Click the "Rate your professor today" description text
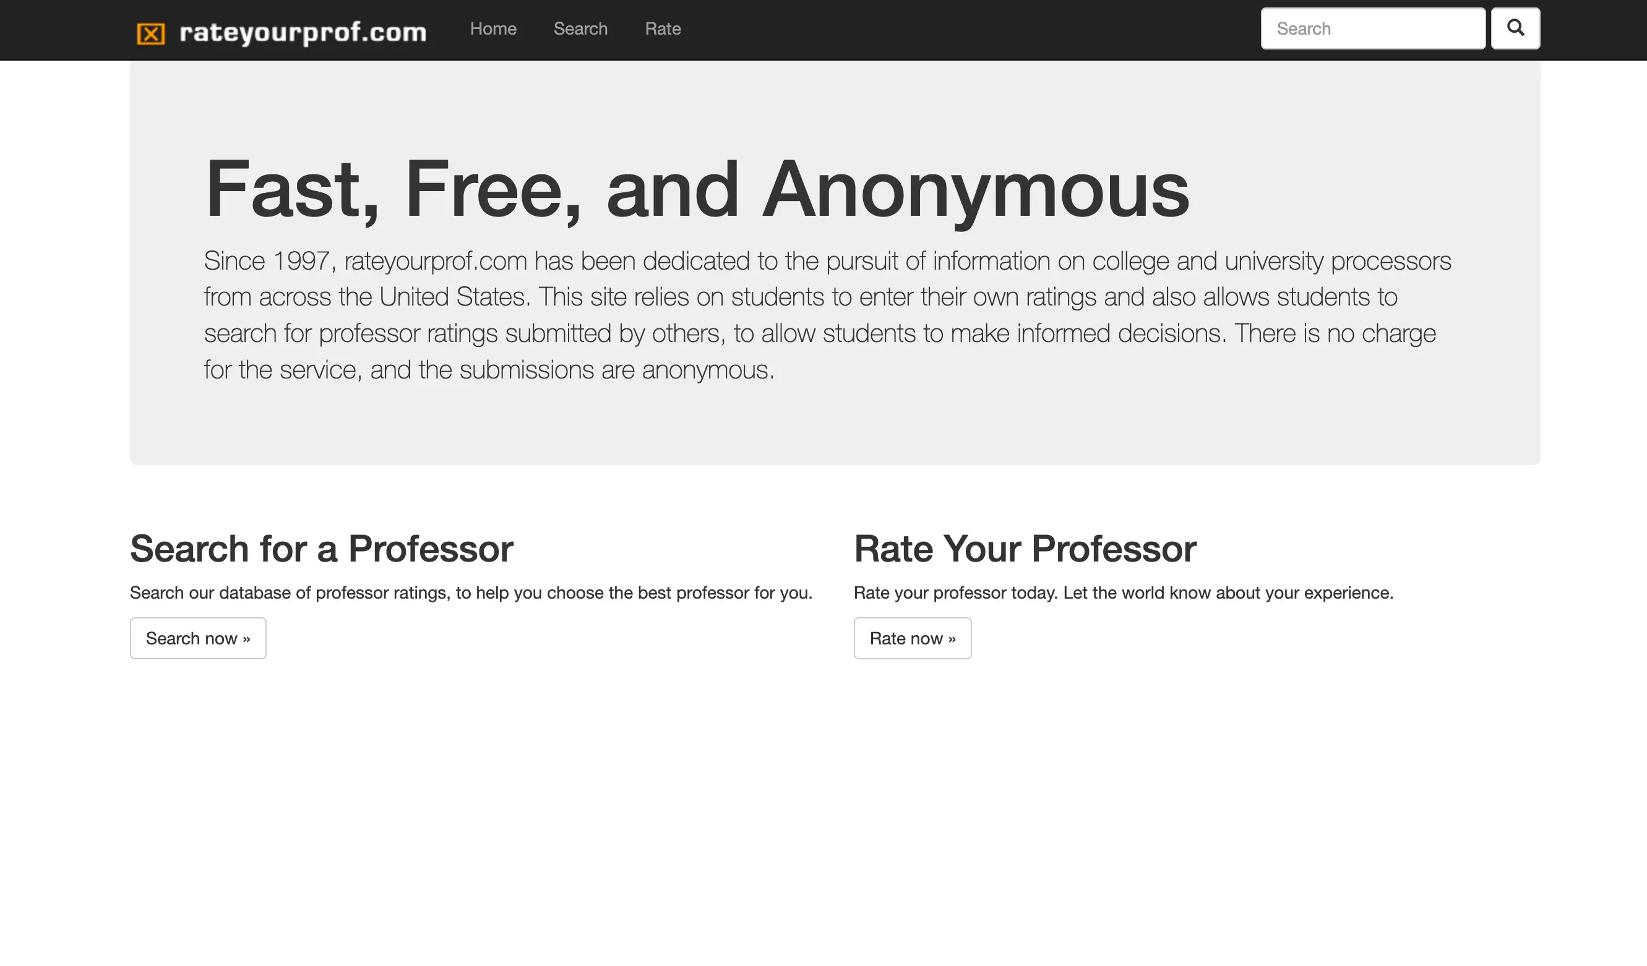The height and width of the screenshot is (966, 1647). (x=1124, y=592)
